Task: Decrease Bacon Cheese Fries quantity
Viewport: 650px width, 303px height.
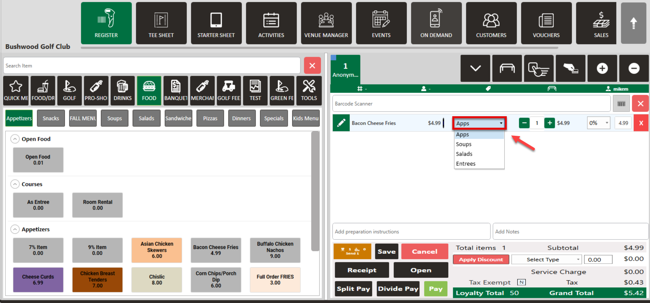Action: click(524, 123)
